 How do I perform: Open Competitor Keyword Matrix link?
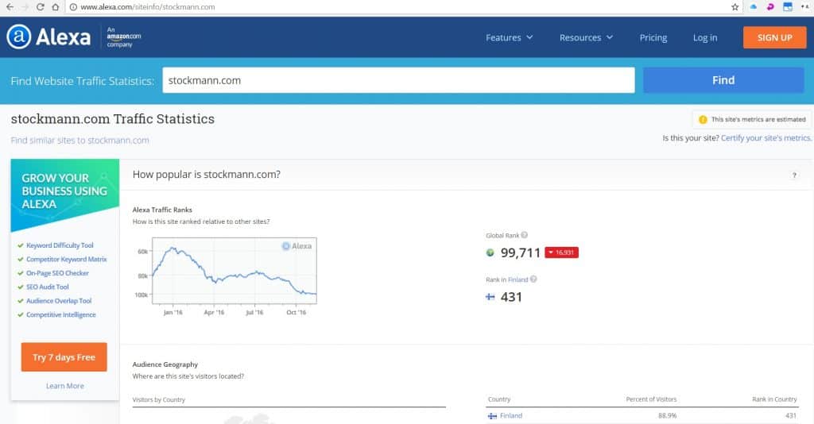tap(67, 259)
